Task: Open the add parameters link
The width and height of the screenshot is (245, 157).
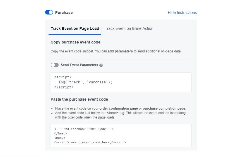Action: (120, 51)
